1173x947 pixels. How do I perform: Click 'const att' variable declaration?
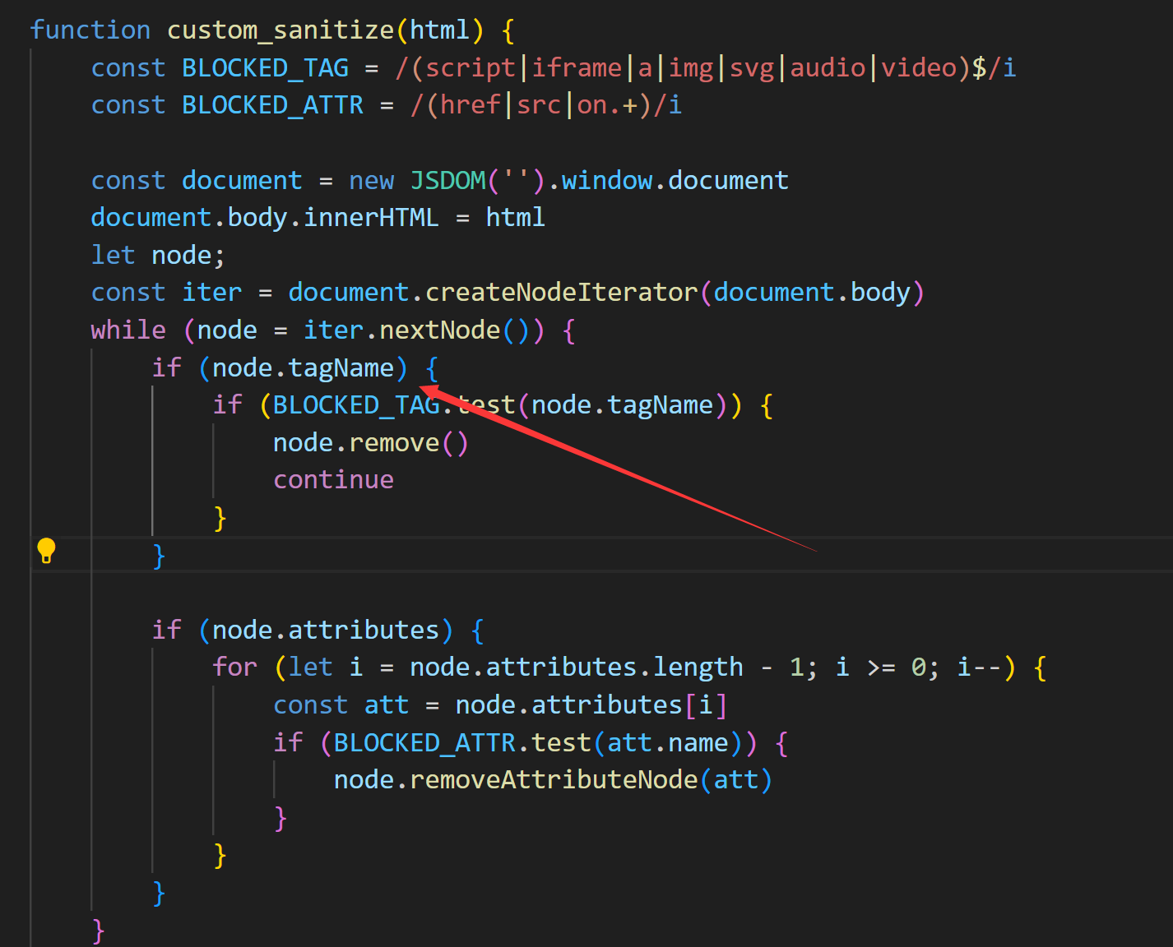coord(341,705)
